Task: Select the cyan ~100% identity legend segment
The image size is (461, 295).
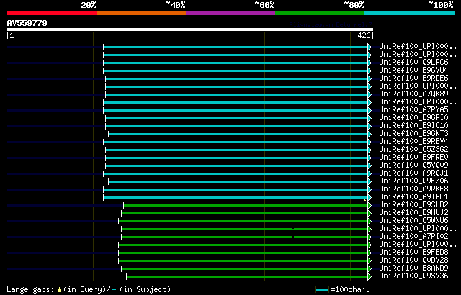Action: (409, 13)
